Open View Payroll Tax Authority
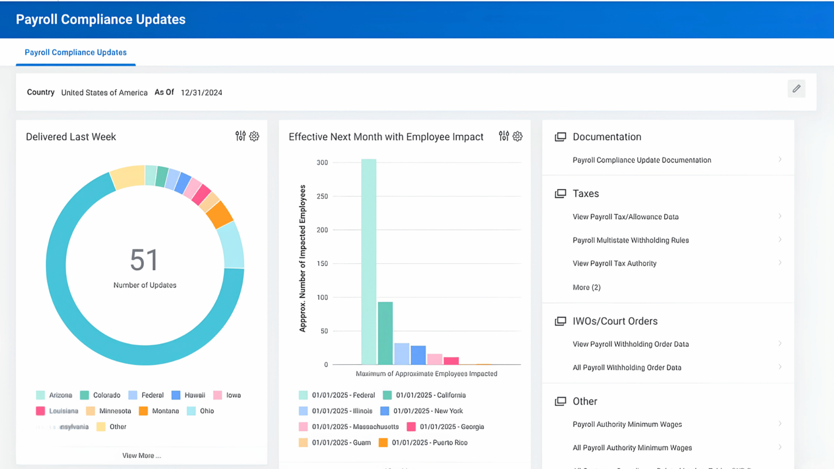Screen dimensions: 834x469 click(614, 263)
